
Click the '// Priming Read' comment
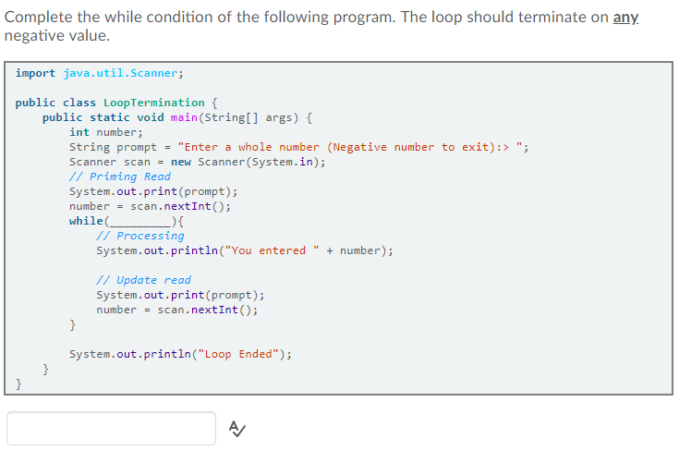point(120,177)
